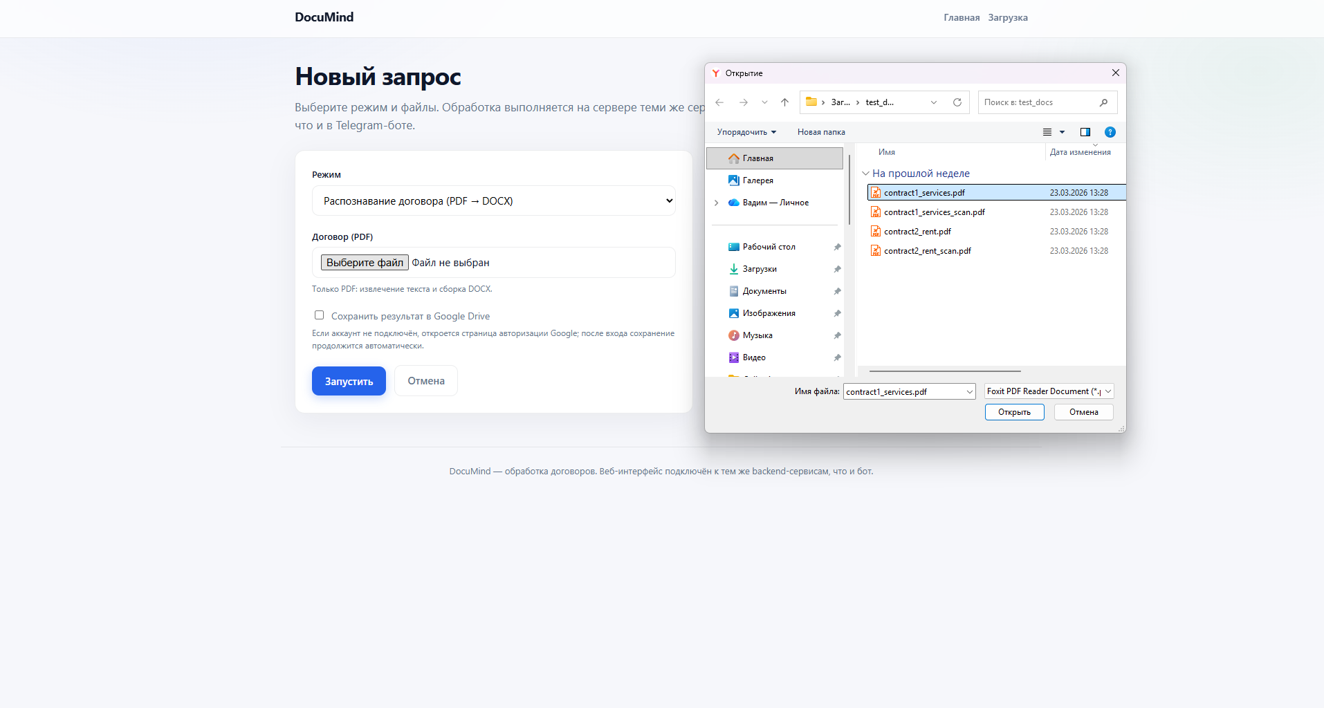This screenshot has height=708, width=1324.
Task: Click the Up one level arrow icon
Action: click(x=784, y=102)
